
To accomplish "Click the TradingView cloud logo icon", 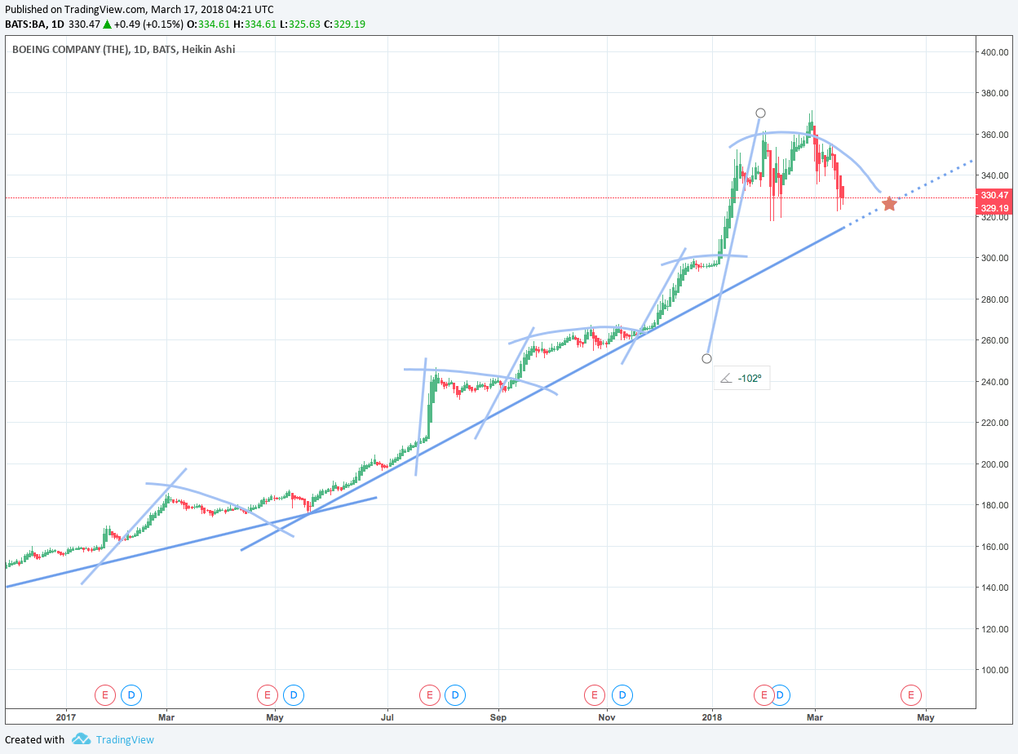I will [x=81, y=739].
